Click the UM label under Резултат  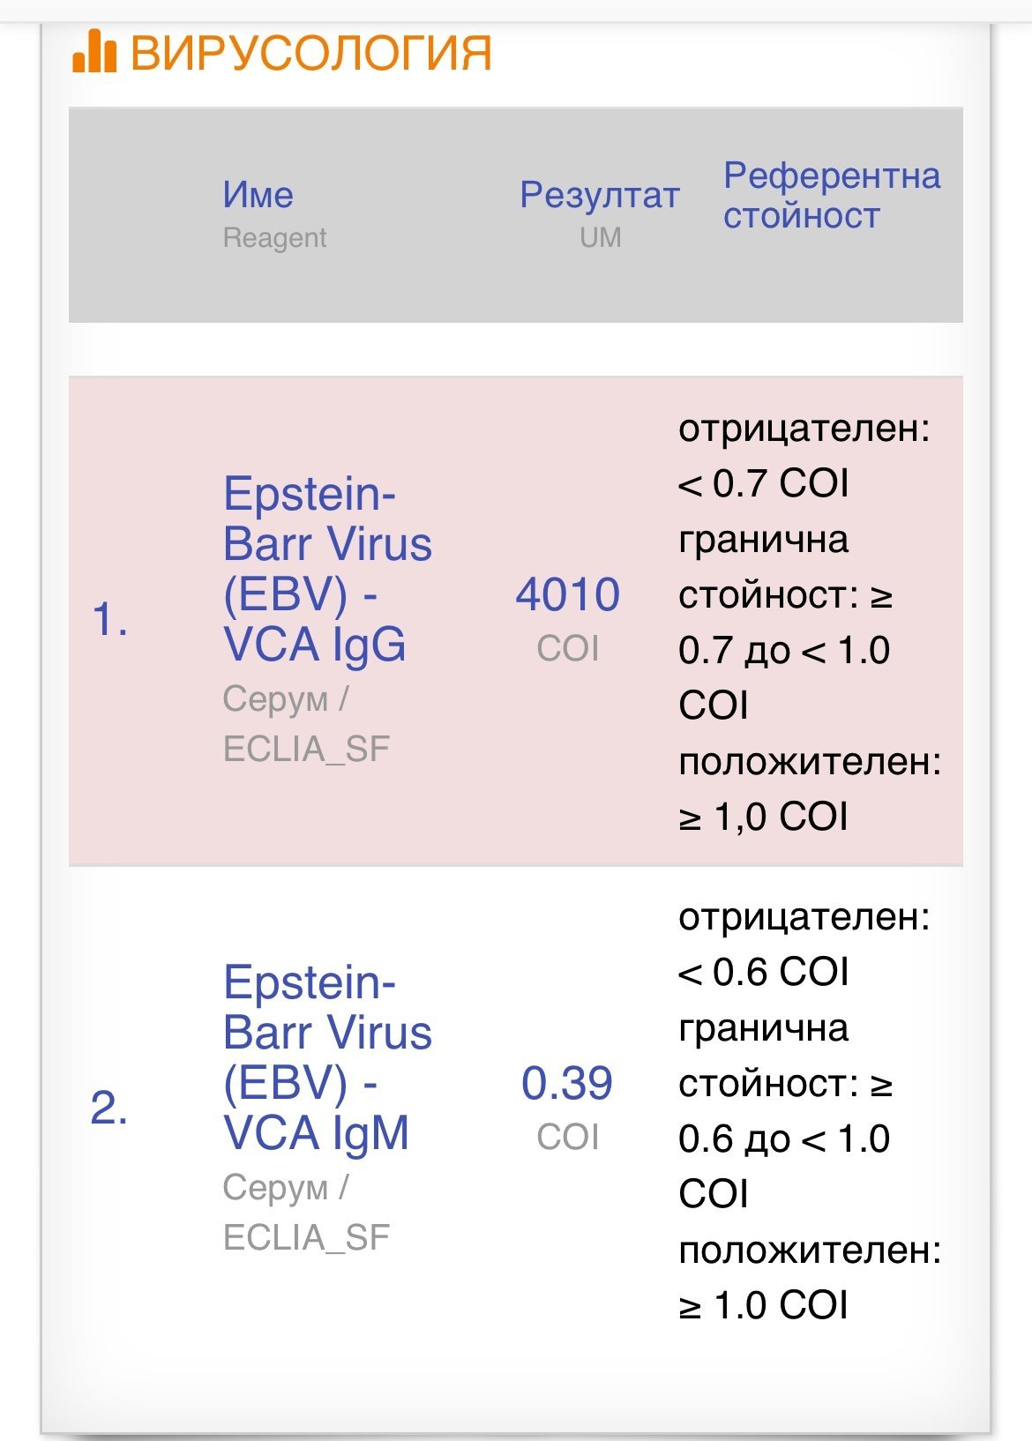click(x=600, y=238)
